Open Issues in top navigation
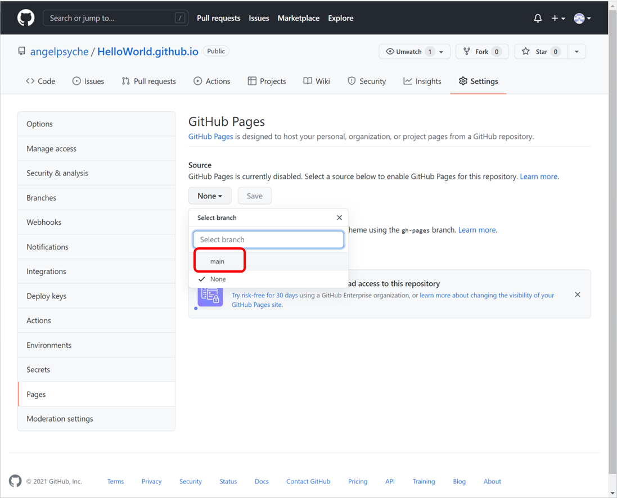Screen dimensions: 617x498 coord(259,18)
